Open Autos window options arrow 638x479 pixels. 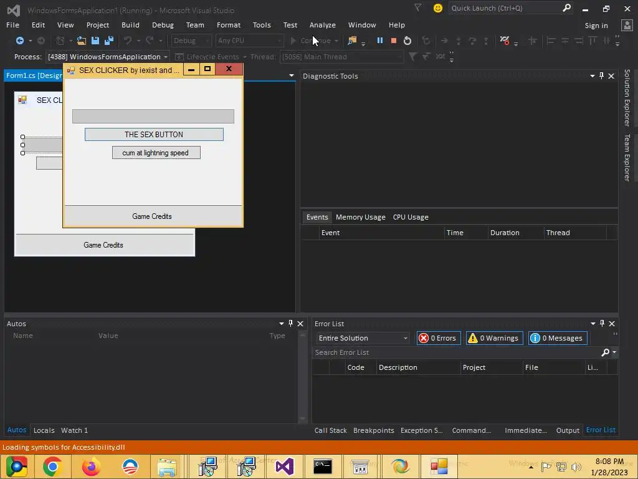[282, 324]
